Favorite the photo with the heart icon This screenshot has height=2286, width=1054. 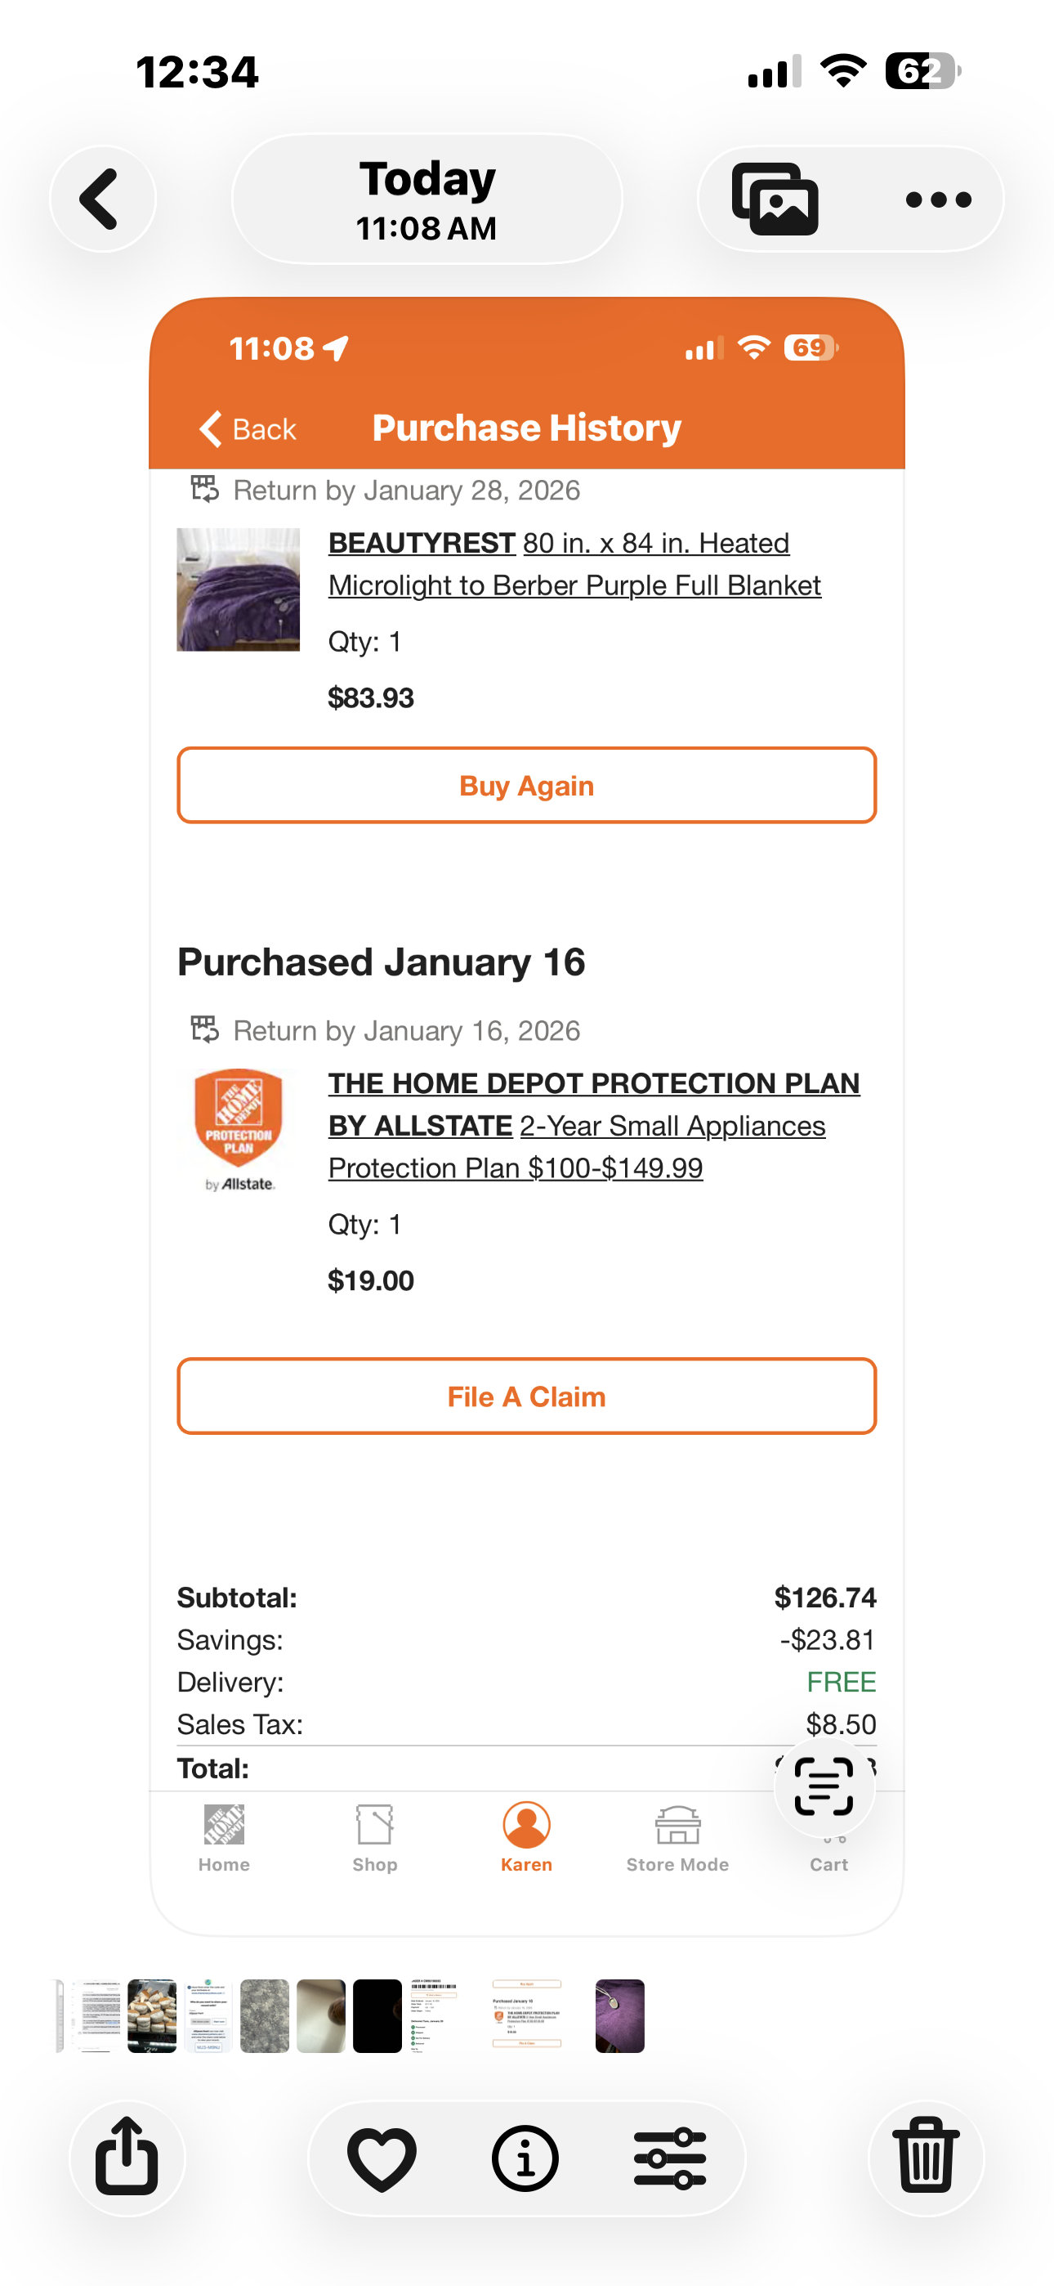coord(382,2158)
